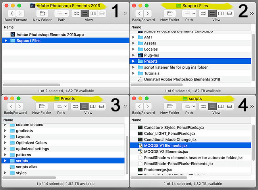258x190 pixels.
Task: Expand the Presets folder in Support Files
Action: pyautogui.click(x=133, y=61)
